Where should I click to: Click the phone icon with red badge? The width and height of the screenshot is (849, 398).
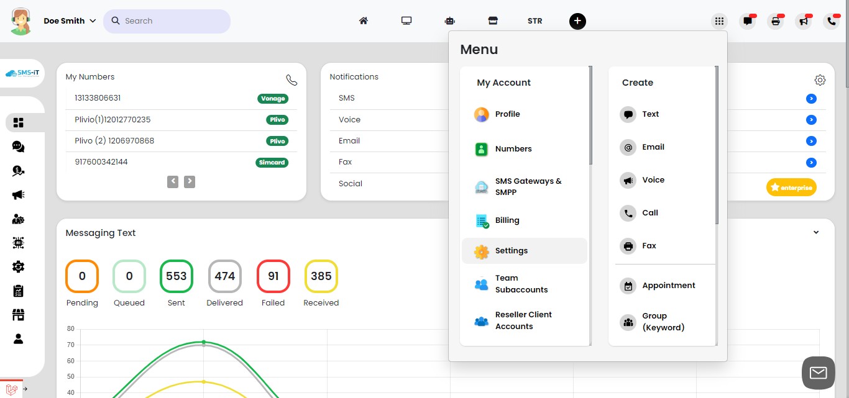coord(832,21)
